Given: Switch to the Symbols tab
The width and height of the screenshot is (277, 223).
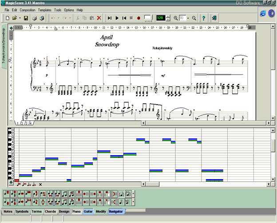Looking at the screenshot, I should [x=22, y=211].
